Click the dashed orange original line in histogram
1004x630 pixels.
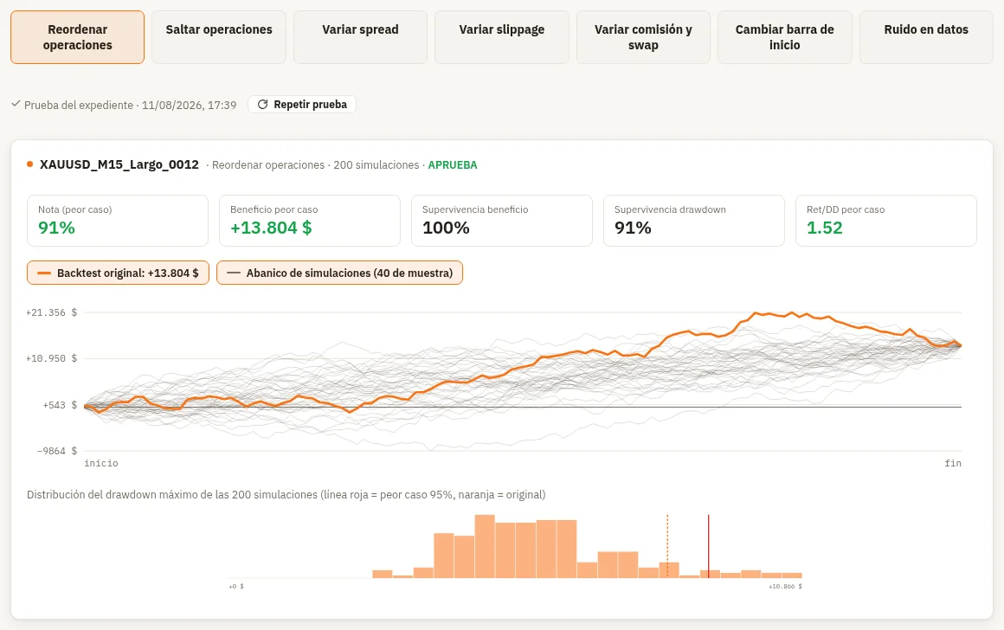coord(667,546)
